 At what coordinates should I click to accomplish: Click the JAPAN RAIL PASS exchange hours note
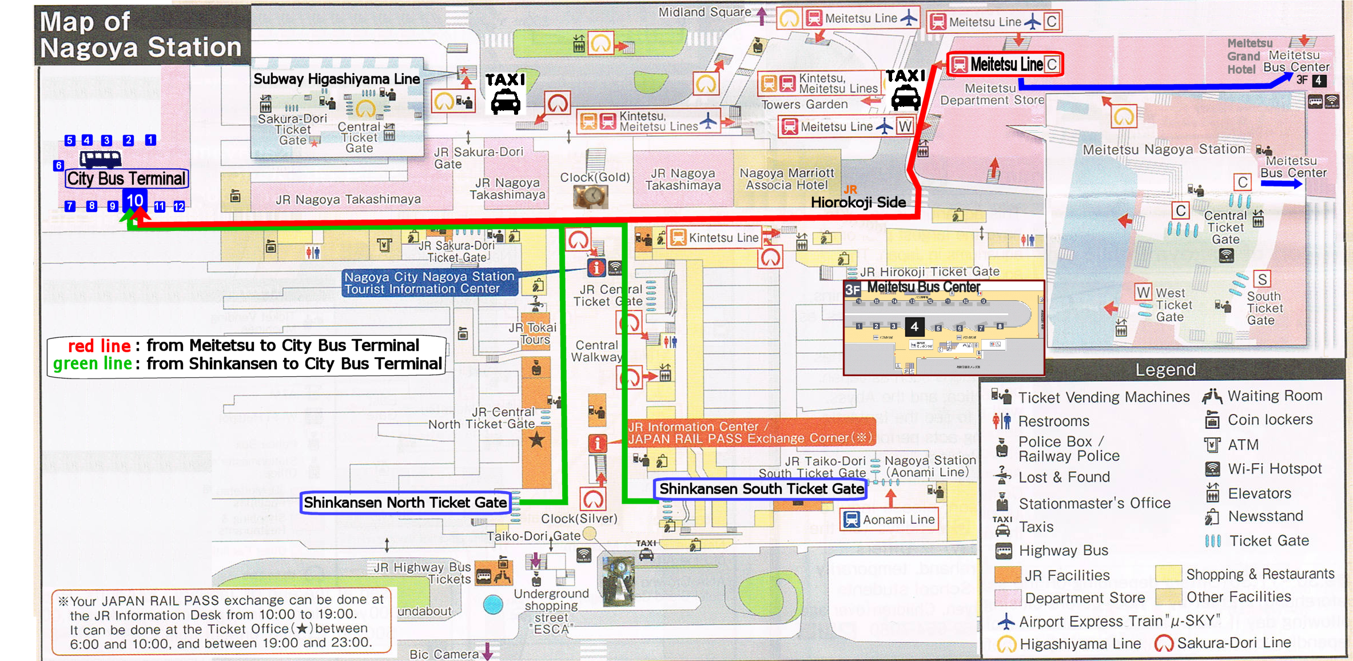click(221, 621)
